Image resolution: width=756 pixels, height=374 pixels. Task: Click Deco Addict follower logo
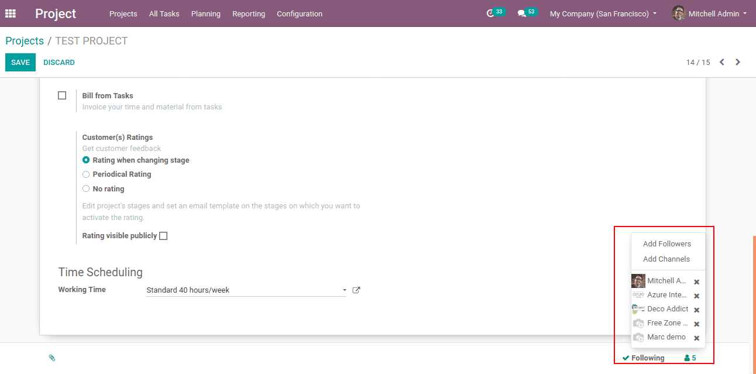click(638, 309)
